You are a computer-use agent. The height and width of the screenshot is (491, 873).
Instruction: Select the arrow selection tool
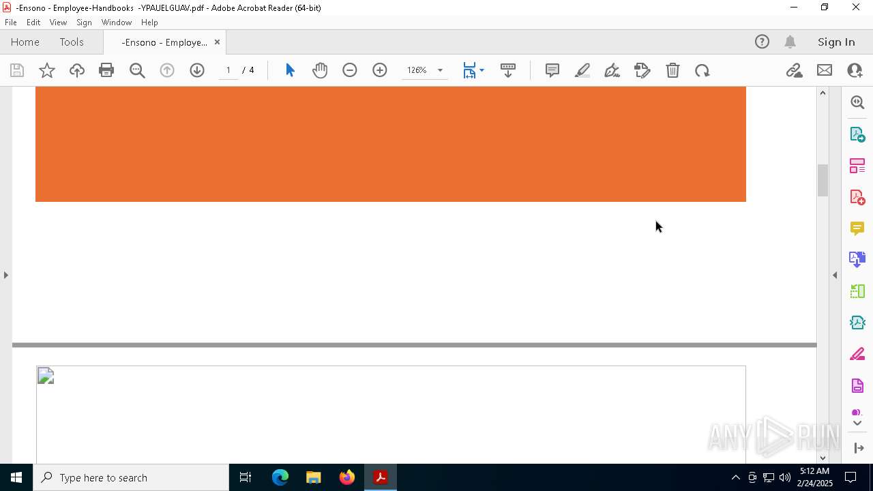coord(290,70)
